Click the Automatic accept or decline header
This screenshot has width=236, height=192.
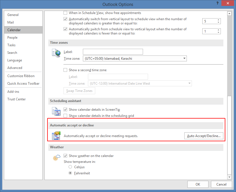click(x=136, y=125)
